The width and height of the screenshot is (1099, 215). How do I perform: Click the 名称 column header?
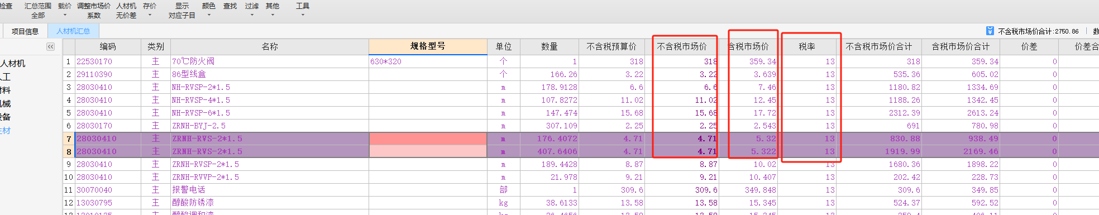(270, 47)
